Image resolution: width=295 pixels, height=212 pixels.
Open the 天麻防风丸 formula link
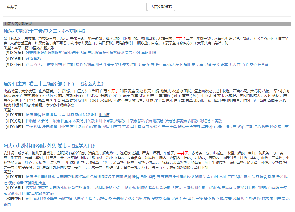pyautogui.click(x=58, y=188)
